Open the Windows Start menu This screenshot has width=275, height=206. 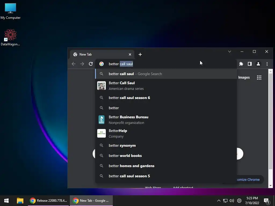tap(6, 201)
